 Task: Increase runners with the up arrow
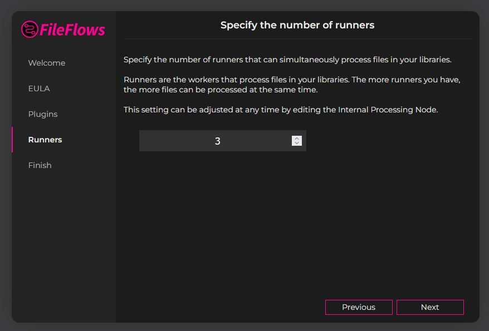297,139
